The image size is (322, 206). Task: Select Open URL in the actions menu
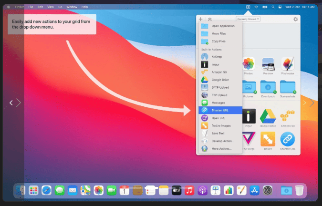point(220,118)
